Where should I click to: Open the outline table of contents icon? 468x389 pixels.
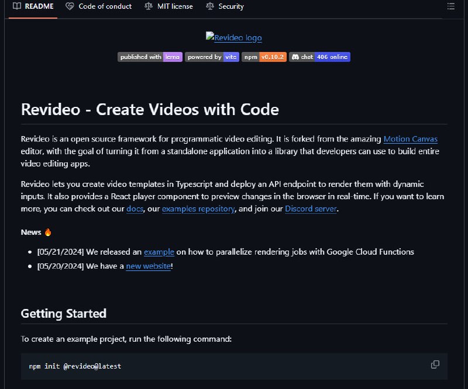[450, 6]
